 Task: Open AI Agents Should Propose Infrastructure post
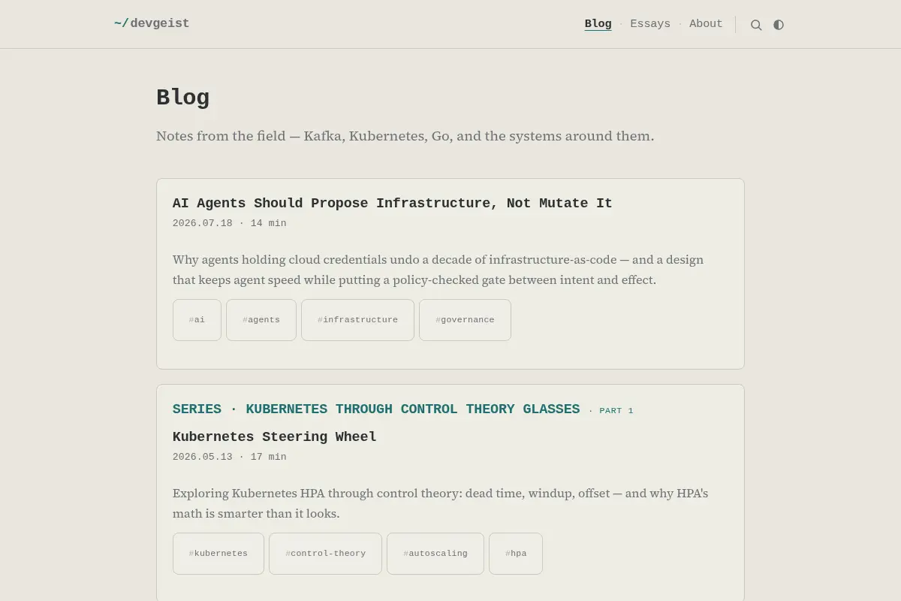coord(393,203)
